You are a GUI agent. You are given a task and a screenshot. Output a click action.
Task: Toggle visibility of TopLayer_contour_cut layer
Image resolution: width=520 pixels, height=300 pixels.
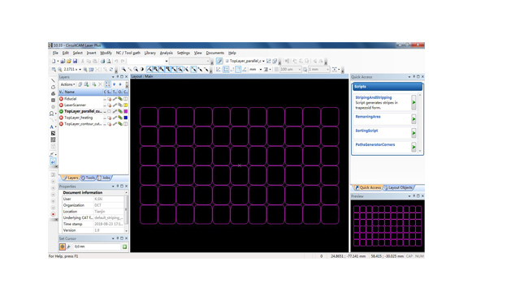tap(61, 124)
